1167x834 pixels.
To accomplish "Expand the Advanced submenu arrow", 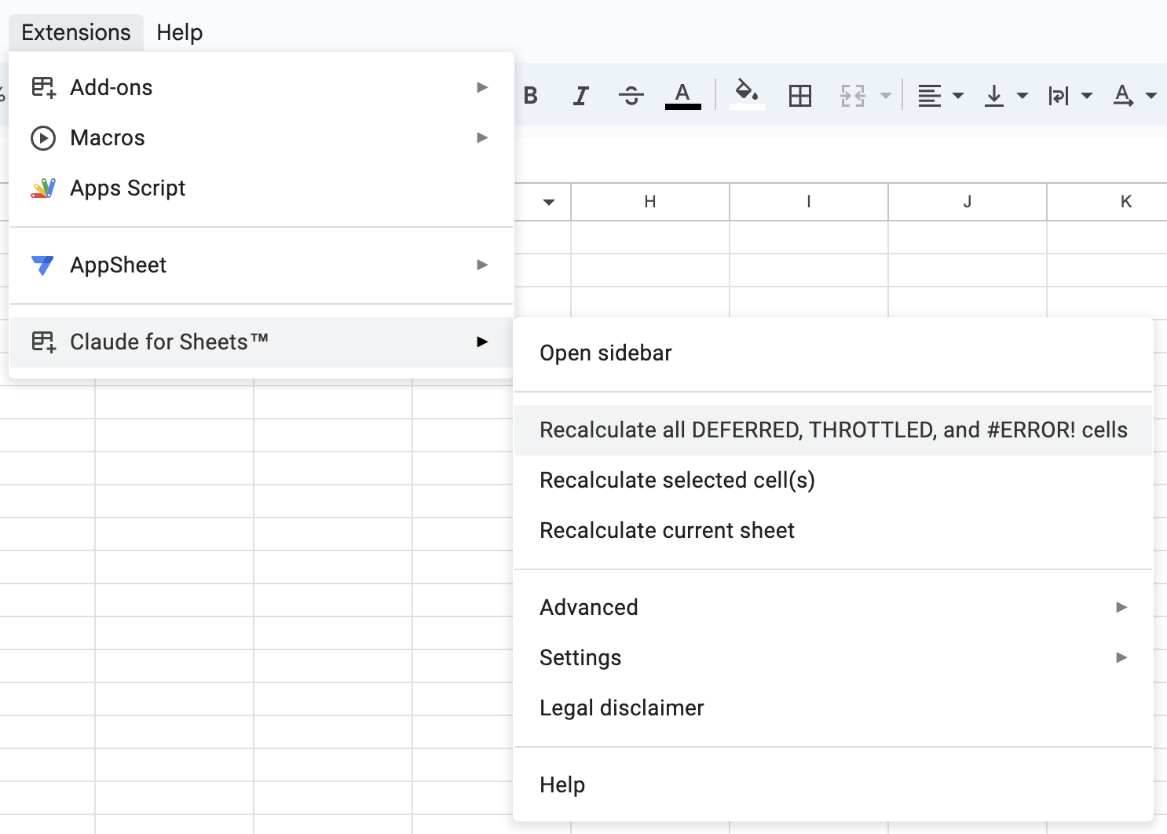I will point(1121,607).
